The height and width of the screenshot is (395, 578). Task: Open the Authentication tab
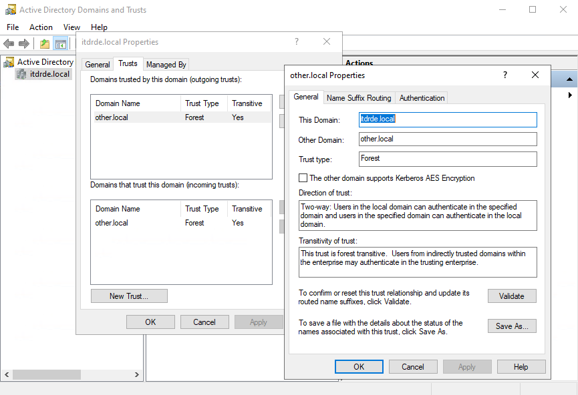pos(422,98)
